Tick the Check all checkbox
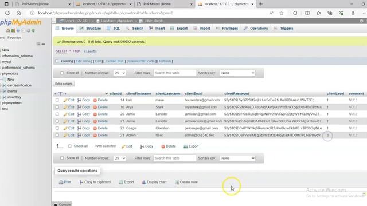 pyautogui.click(x=69, y=146)
